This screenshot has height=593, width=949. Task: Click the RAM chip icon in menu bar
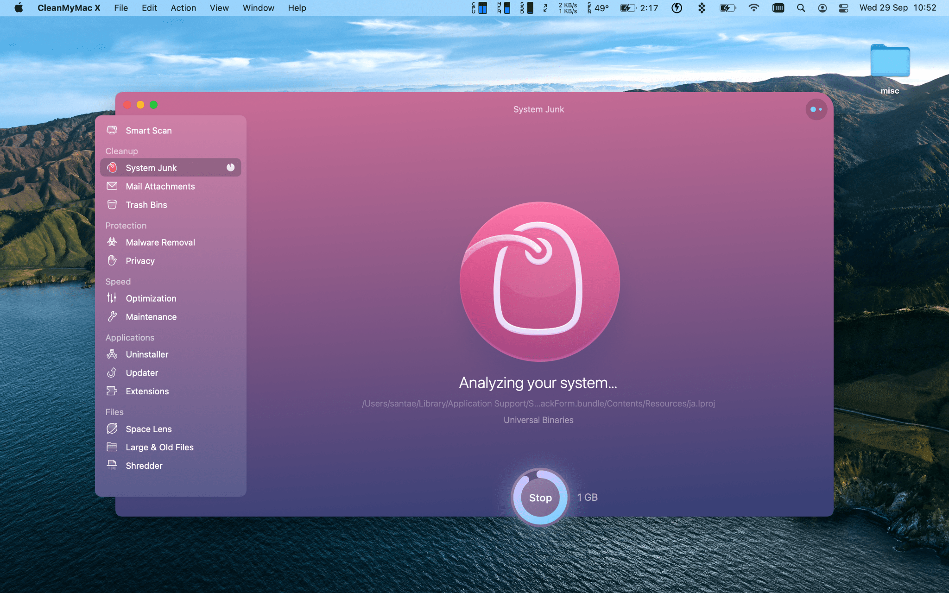click(x=778, y=8)
